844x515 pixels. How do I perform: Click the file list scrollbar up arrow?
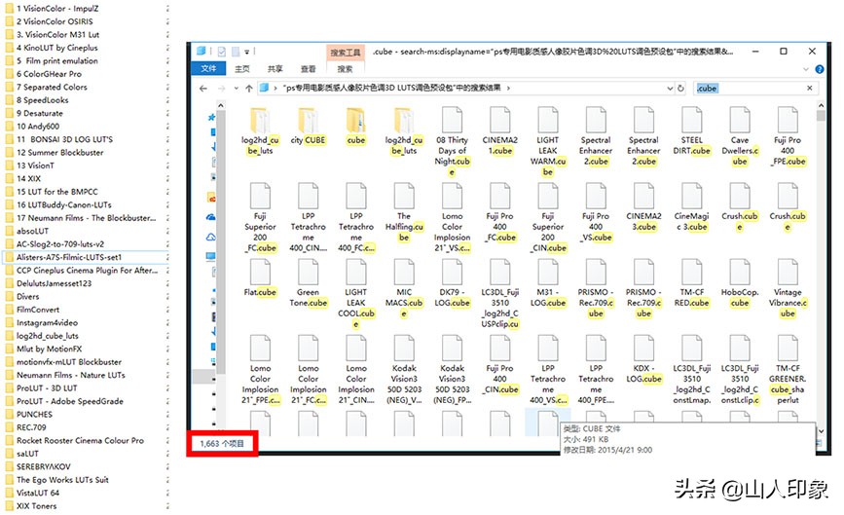[x=821, y=105]
